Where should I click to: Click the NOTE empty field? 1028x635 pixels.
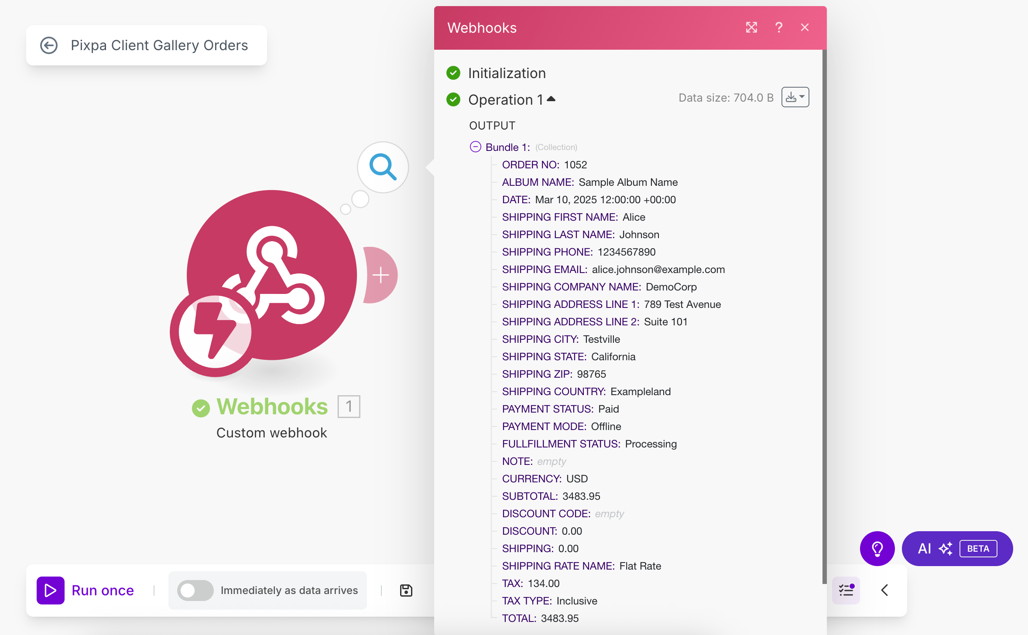534,461
